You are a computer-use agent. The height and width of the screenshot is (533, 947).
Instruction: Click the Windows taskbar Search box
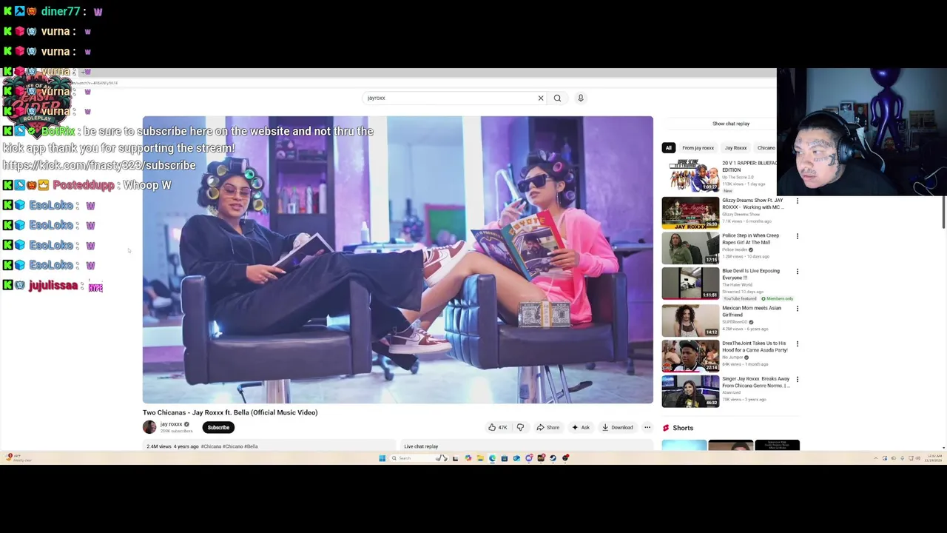pos(419,458)
